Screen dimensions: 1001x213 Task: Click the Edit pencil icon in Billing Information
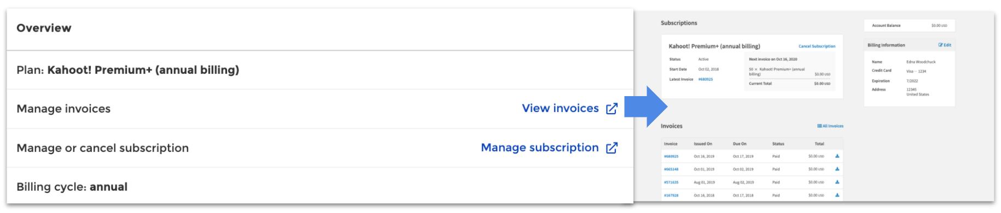[x=940, y=45]
